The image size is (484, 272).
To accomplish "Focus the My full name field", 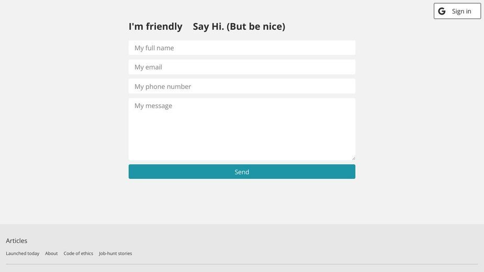I will click(x=242, y=48).
